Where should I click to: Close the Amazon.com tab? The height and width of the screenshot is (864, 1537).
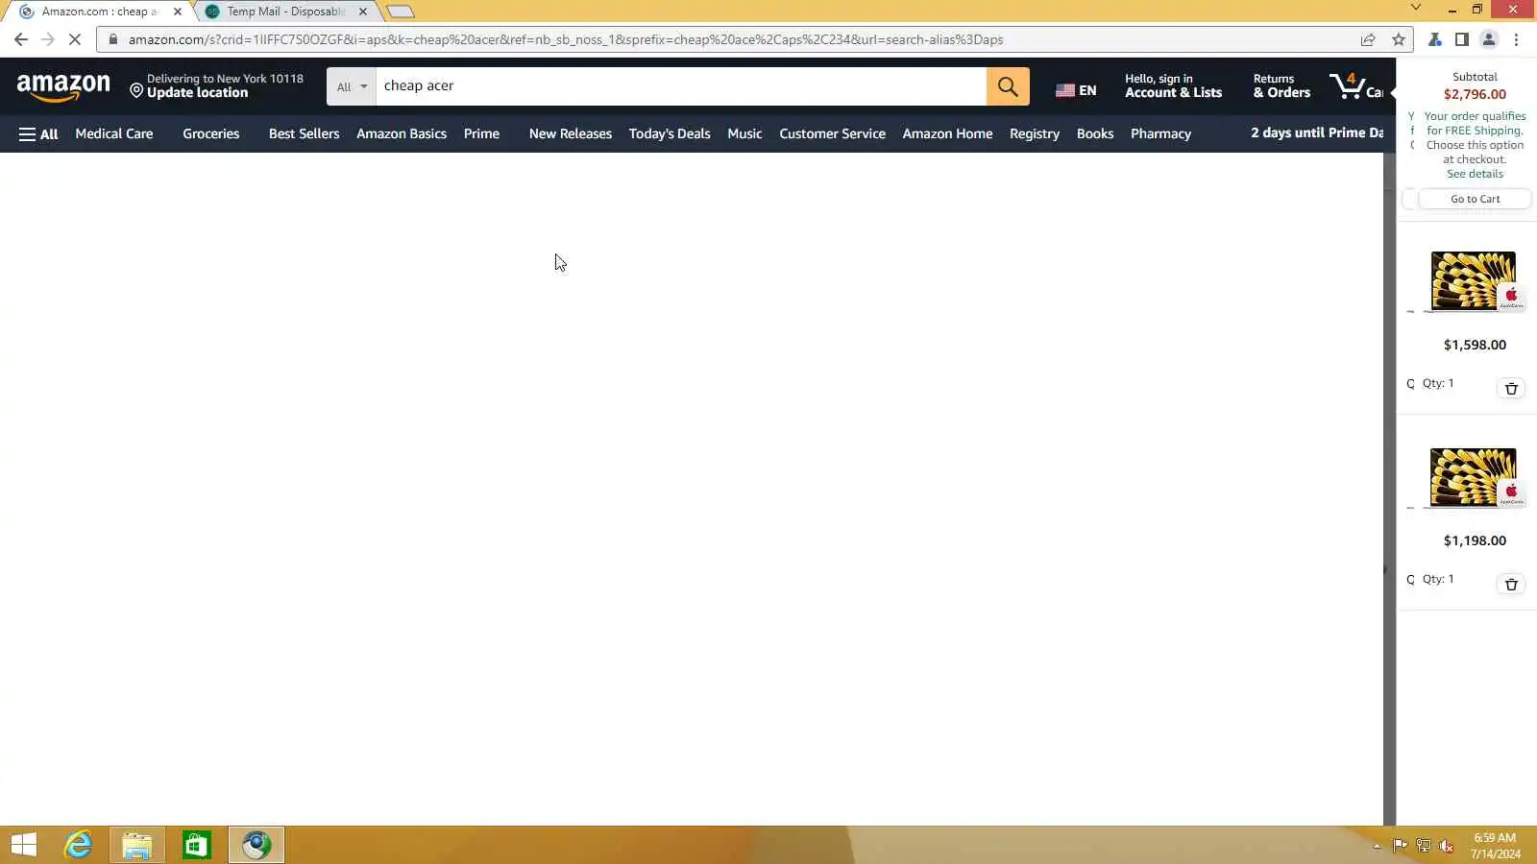tap(178, 12)
